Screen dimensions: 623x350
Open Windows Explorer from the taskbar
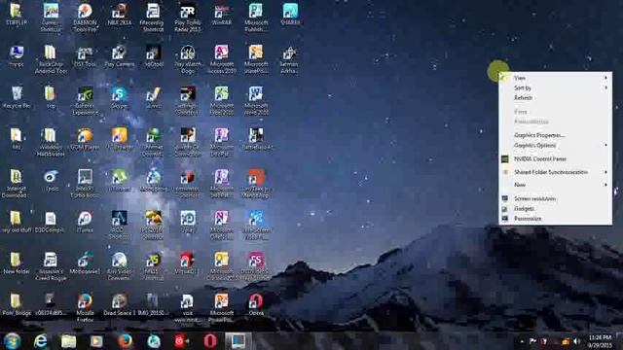(68, 341)
